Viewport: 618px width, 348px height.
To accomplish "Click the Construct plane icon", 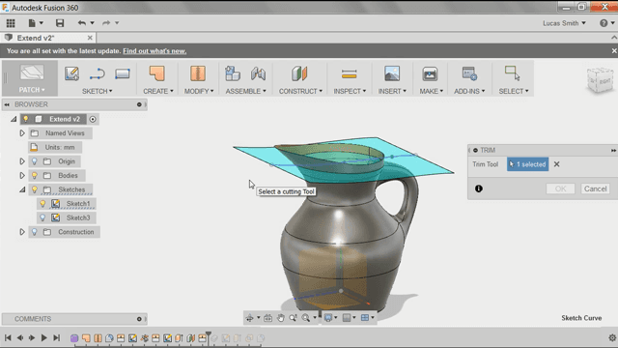I will click(x=299, y=73).
